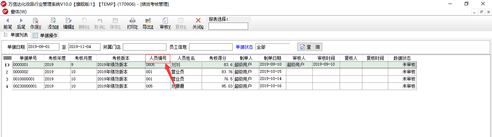Click the 复核人 column header
Viewport: 492px width, 137px height.
click(351, 58)
